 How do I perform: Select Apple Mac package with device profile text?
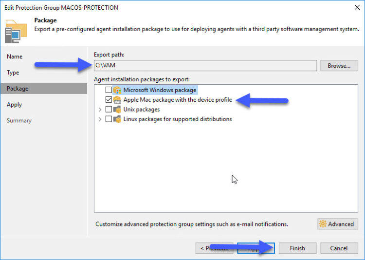178,100
